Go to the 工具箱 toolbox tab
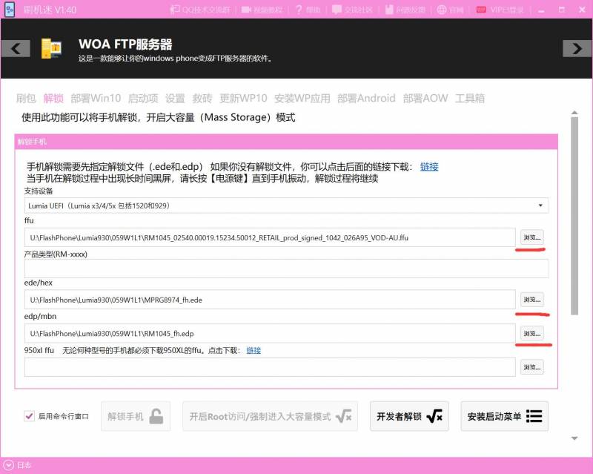This screenshot has height=474, width=593. [470, 99]
